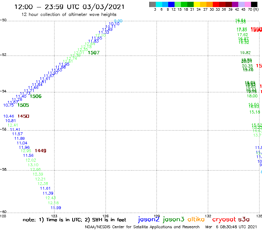Click the wave height value '11.99'
This screenshot has height=230, width=262.
point(56,208)
